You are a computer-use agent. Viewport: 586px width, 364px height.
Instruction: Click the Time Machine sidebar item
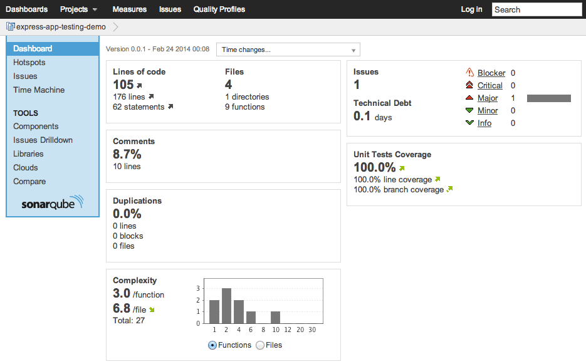pos(39,90)
